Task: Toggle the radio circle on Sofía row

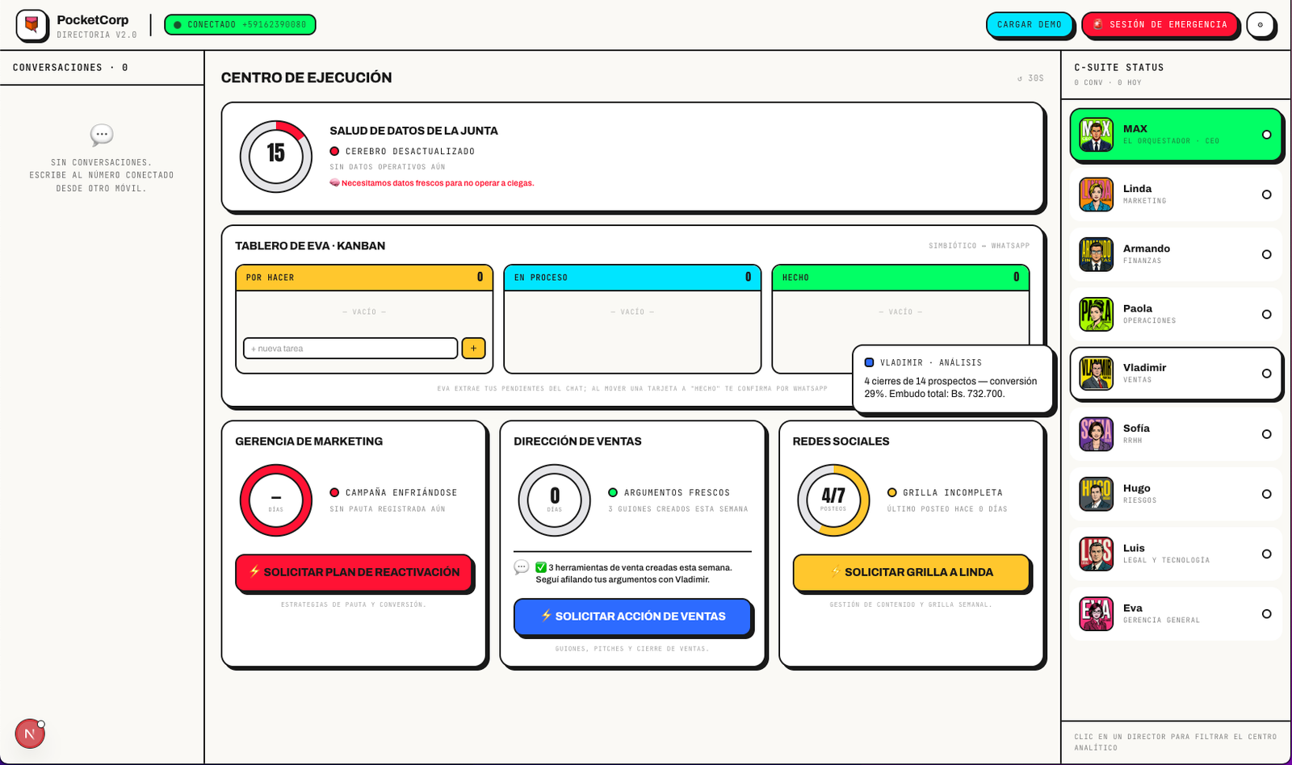Action: pyautogui.click(x=1266, y=434)
